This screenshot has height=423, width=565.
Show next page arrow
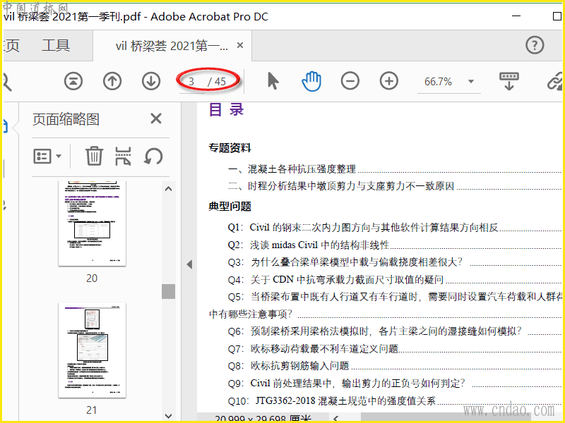[x=151, y=81]
